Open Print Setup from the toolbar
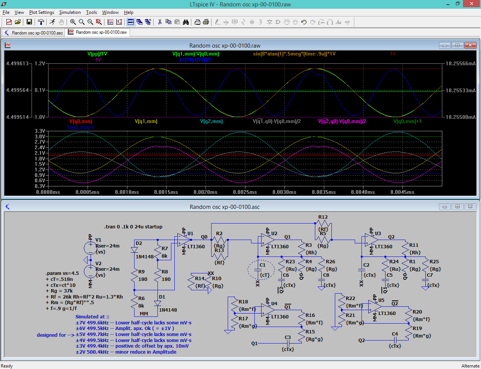The height and width of the screenshot is (369, 481). (x=197, y=22)
